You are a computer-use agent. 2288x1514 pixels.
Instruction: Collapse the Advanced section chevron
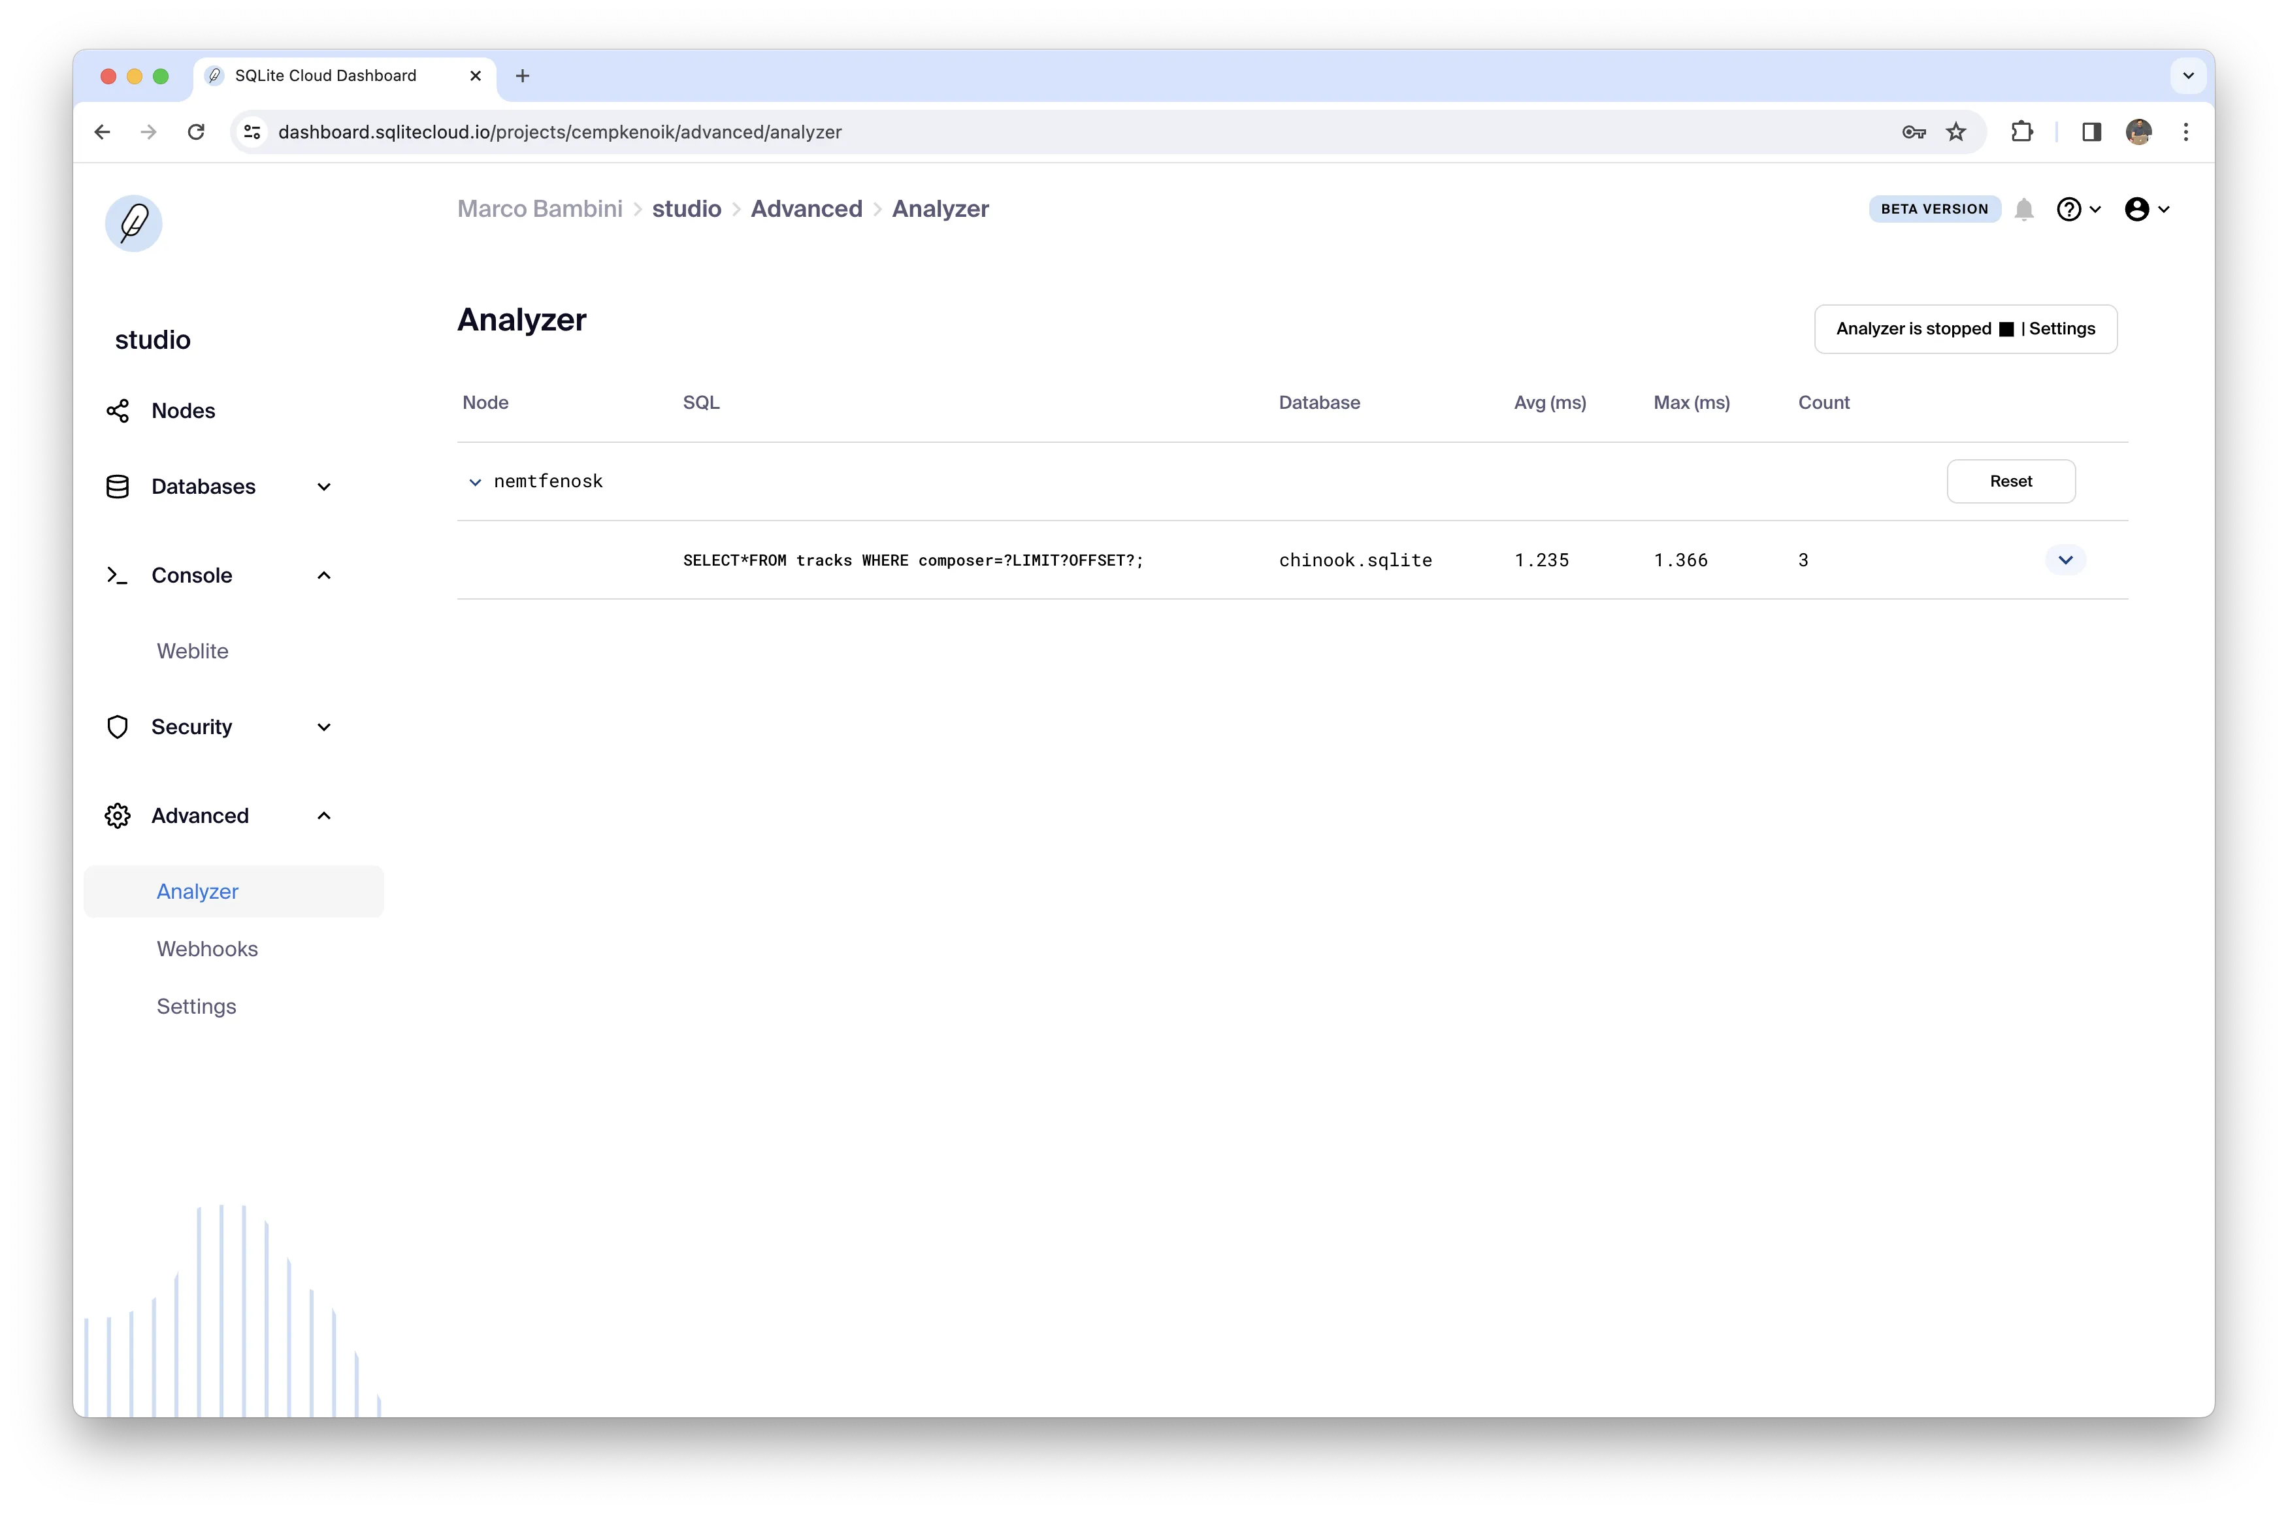coord(325,816)
